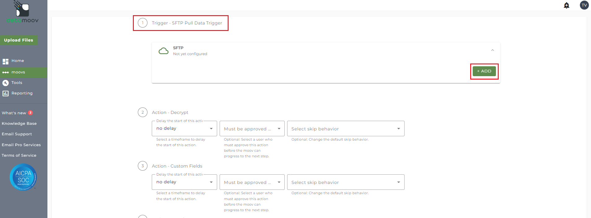This screenshot has width=591, height=218.
Task: Click the Upload Files button
Action: pyautogui.click(x=19, y=40)
